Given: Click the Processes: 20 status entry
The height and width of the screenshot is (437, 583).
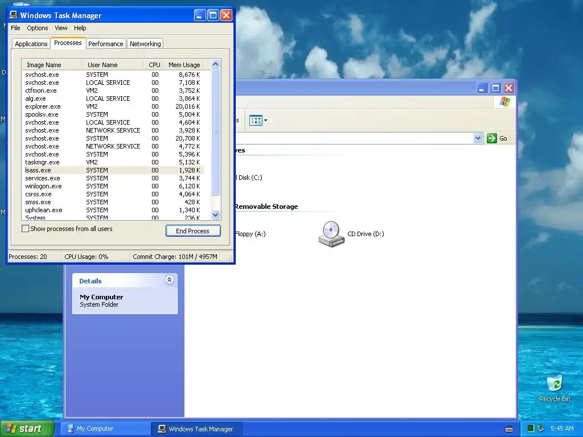Looking at the screenshot, I should 28,257.
